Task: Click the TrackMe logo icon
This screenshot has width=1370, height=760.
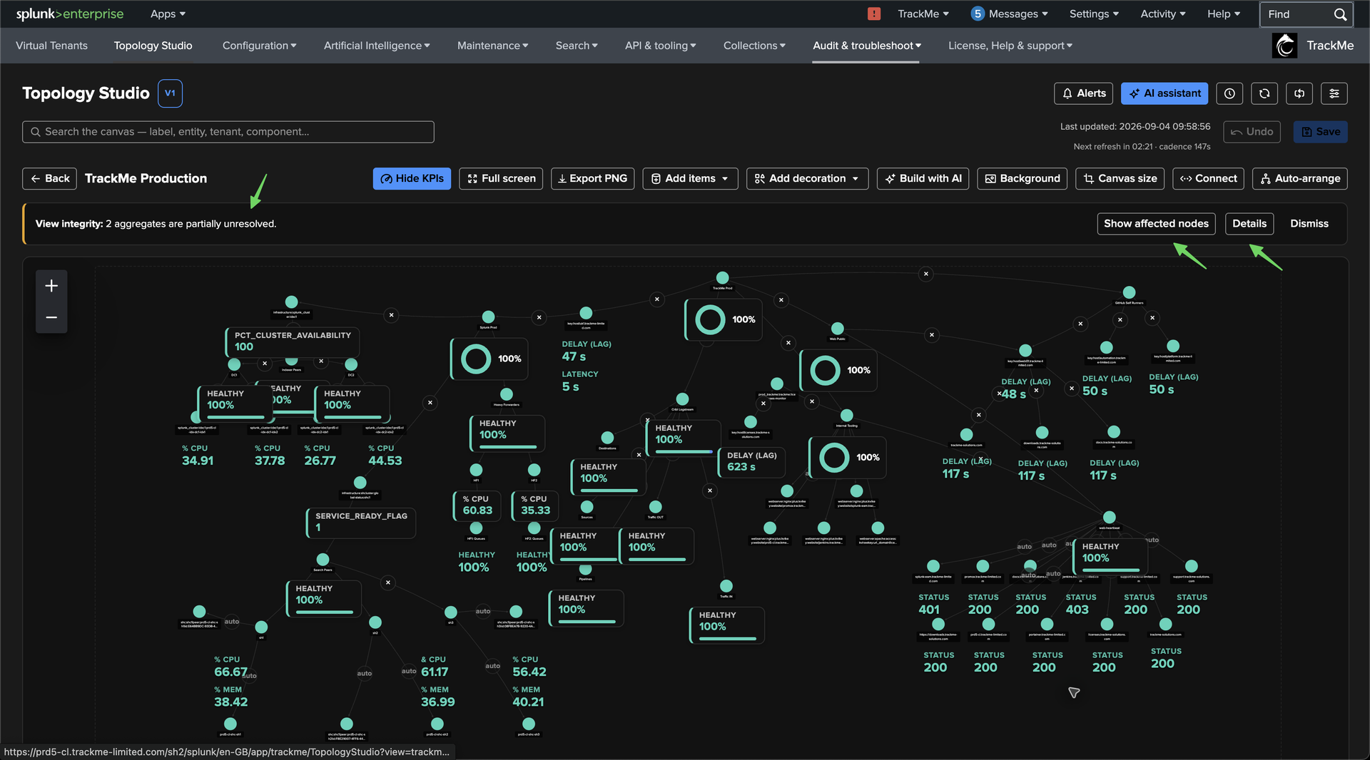Action: [1284, 46]
